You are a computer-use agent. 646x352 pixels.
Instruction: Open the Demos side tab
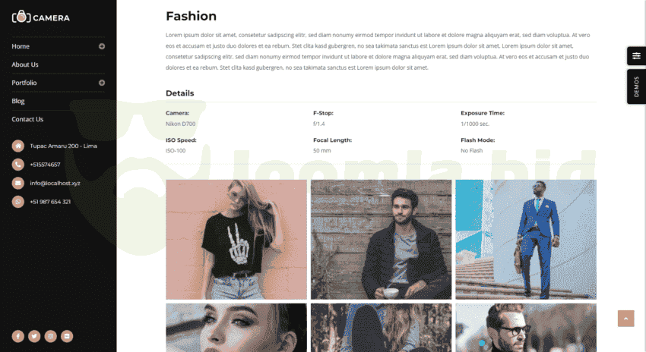(637, 86)
